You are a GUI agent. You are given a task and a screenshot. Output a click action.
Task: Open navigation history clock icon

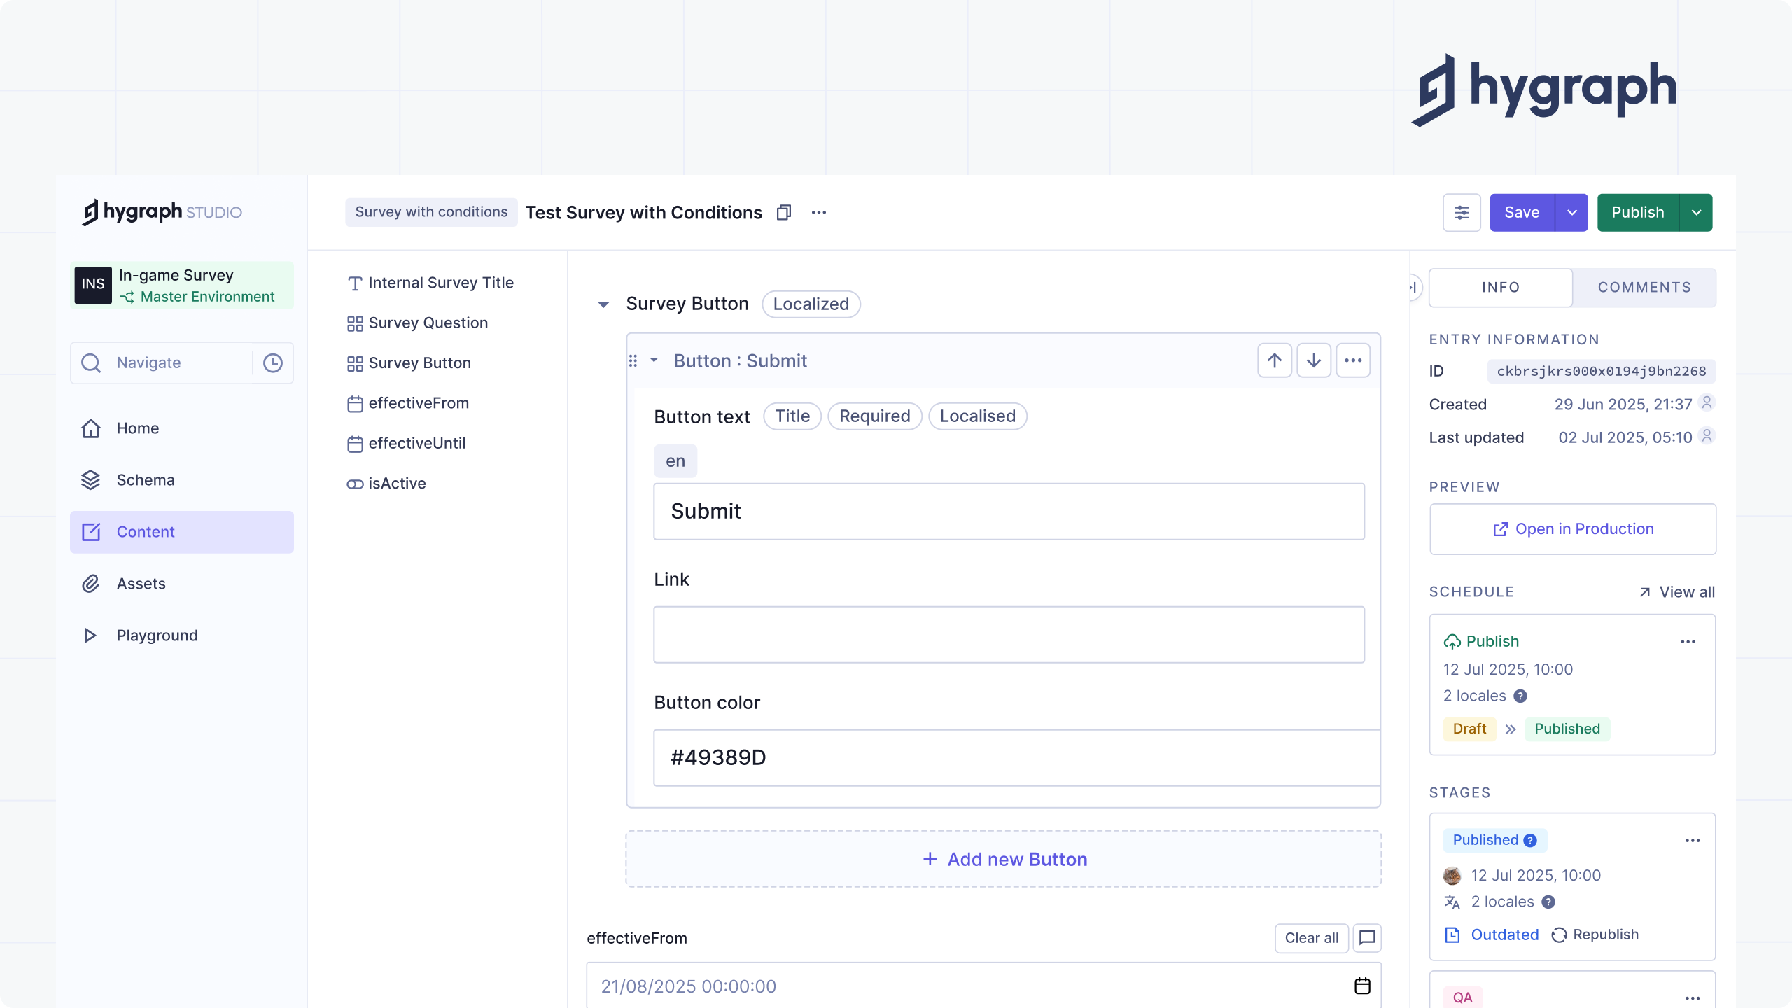click(273, 363)
